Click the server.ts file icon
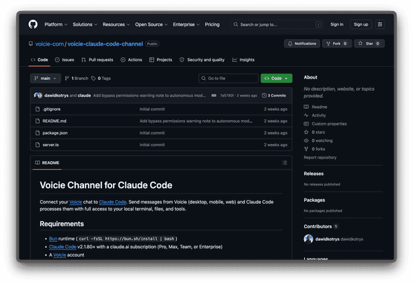Screen dimensions: 413x284 coord(38,145)
